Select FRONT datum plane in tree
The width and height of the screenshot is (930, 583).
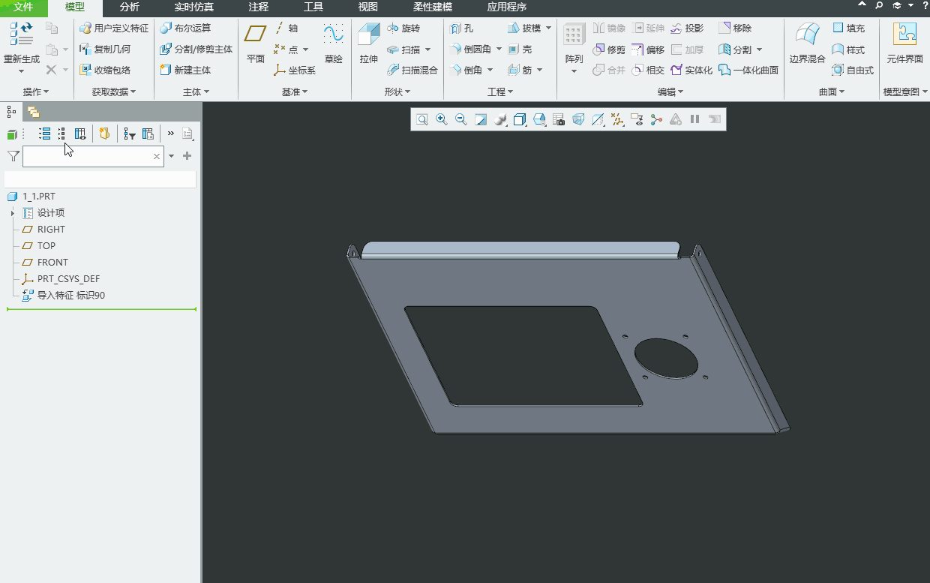(x=45, y=263)
